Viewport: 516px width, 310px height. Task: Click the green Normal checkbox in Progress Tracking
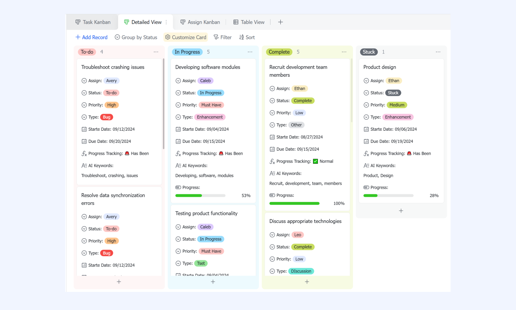pos(315,161)
